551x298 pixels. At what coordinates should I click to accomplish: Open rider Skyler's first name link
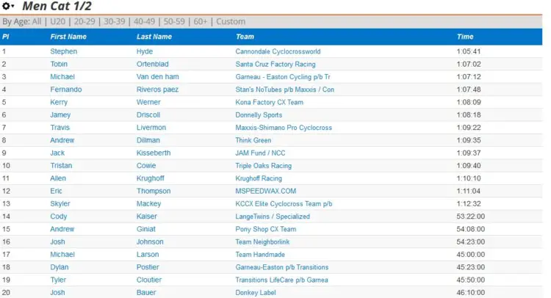pos(60,203)
